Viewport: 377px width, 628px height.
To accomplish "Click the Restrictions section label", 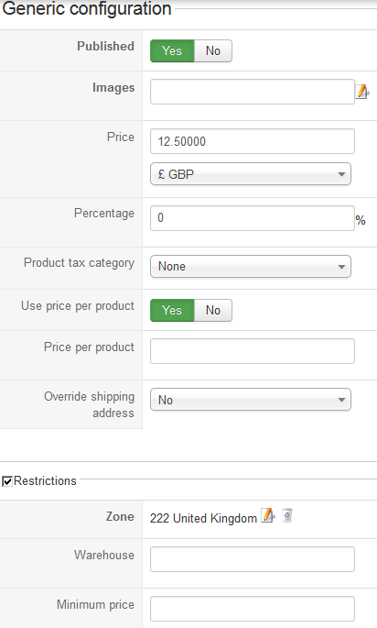I will click(x=45, y=480).
